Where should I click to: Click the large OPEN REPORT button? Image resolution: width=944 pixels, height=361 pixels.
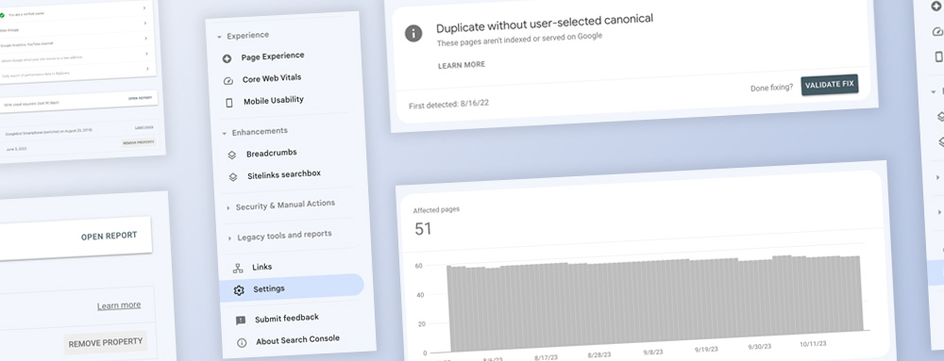point(109,236)
